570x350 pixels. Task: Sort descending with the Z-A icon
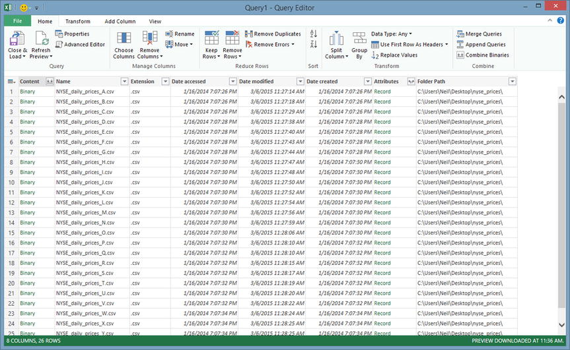pos(313,44)
